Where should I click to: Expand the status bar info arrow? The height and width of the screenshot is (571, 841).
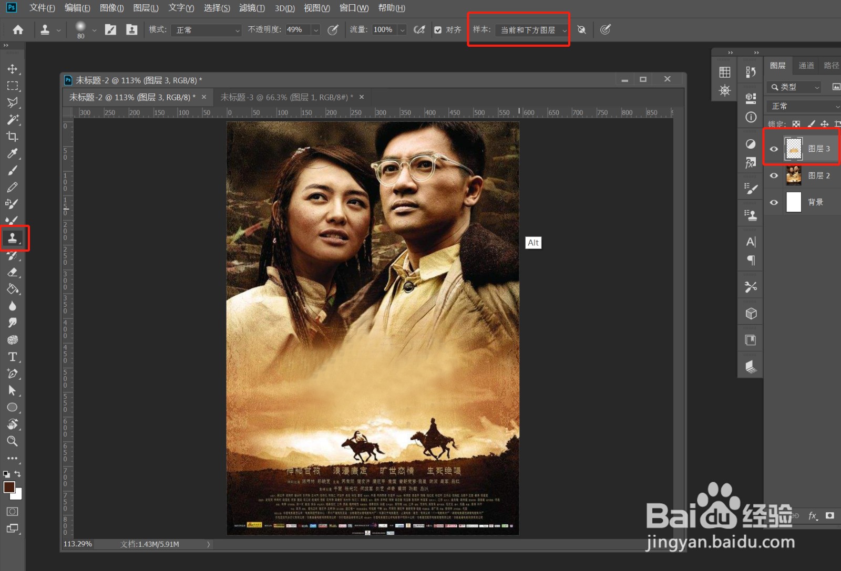(x=209, y=544)
